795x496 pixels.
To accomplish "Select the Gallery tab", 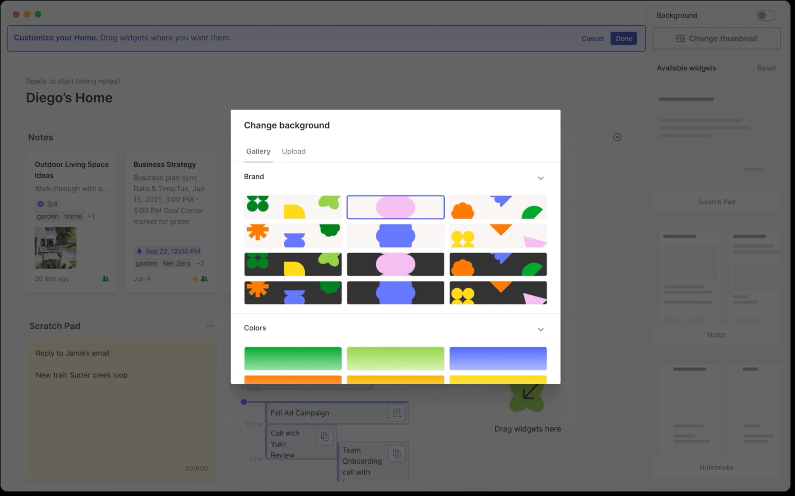I will [x=258, y=151].
